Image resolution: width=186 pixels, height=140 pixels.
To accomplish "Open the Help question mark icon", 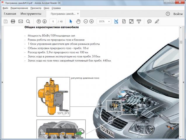I will click(168, 14).
